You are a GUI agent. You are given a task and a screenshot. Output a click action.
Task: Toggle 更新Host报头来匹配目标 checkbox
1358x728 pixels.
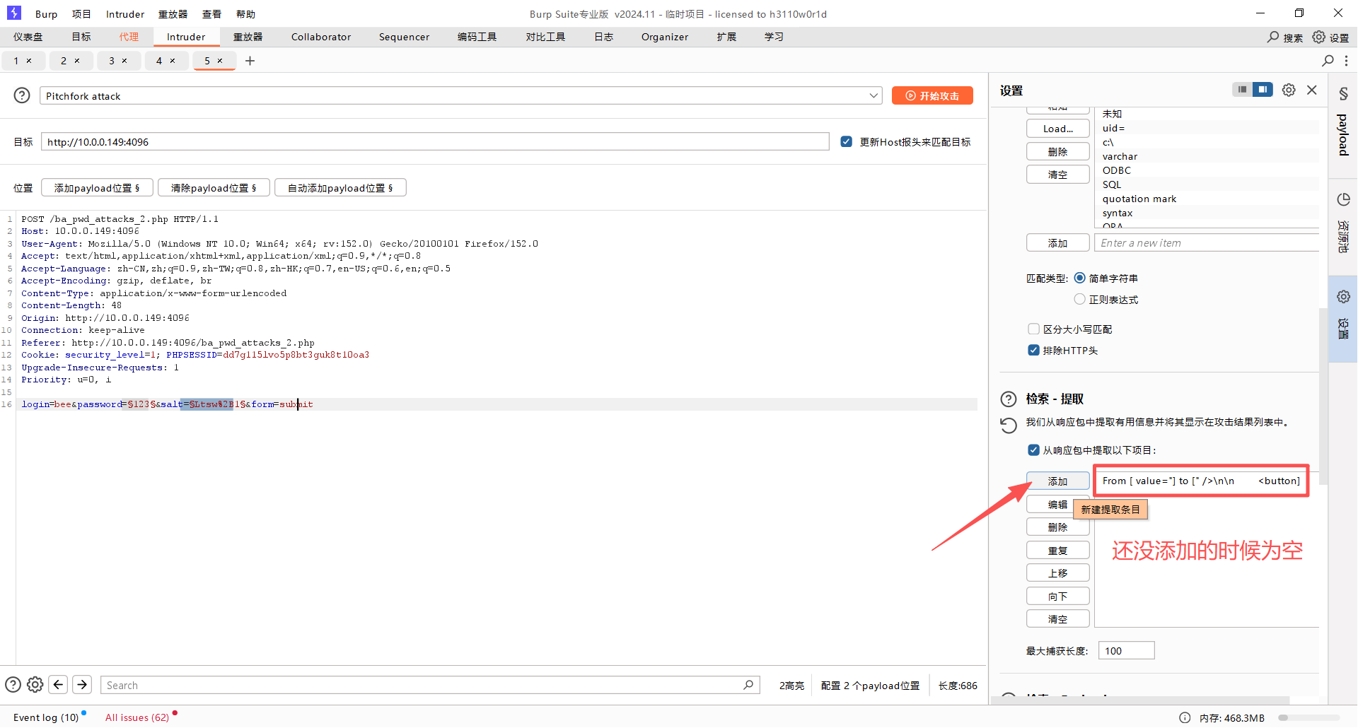click(x=846, y=141)
